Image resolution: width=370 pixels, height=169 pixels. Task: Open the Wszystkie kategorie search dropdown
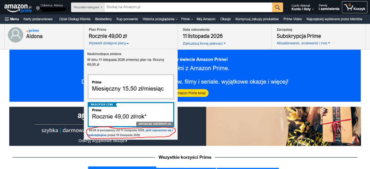[x=88, y=7]
